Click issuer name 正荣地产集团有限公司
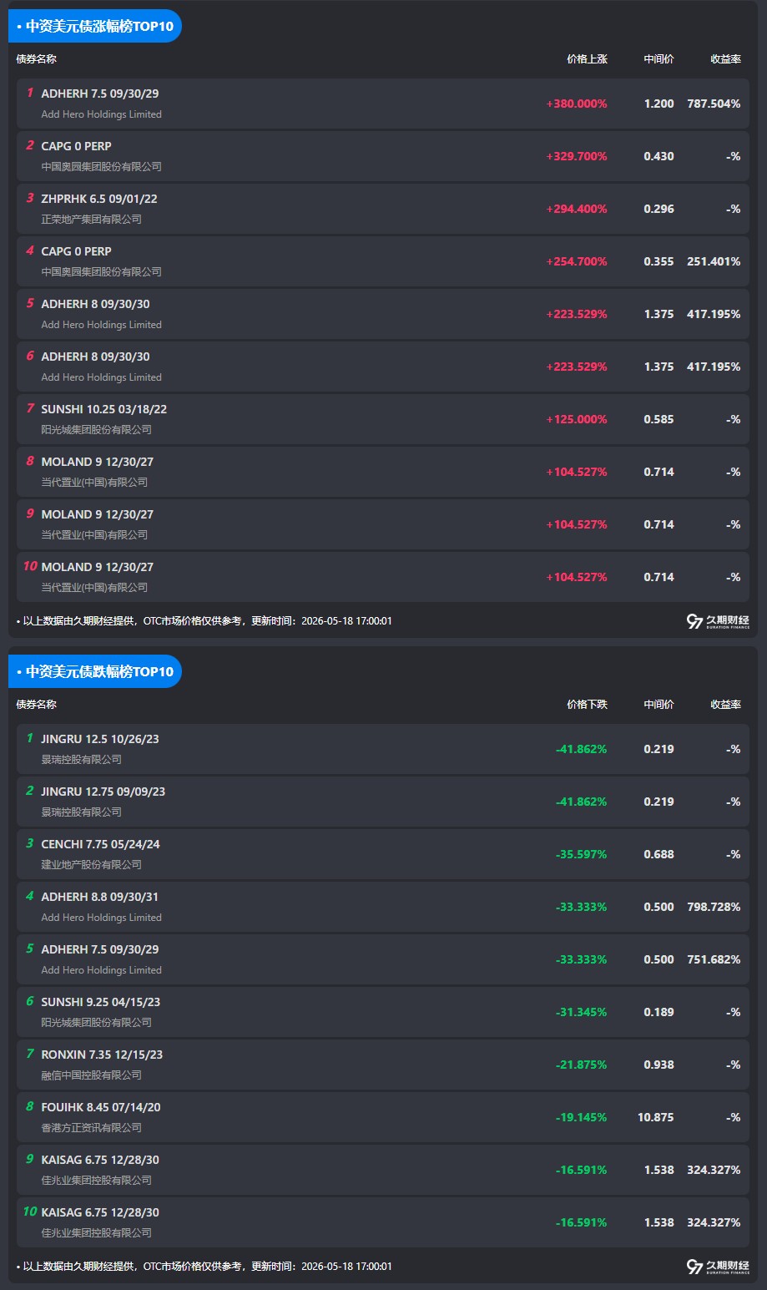The height and width of the screenshot is (1290, 767). pos(92,220)
